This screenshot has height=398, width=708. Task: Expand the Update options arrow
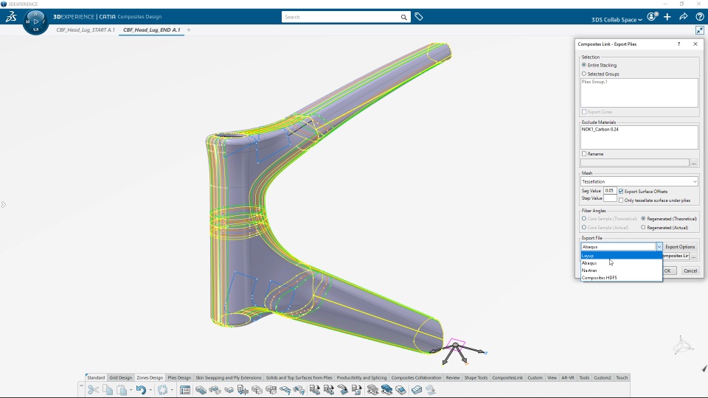tap(172, 390)
